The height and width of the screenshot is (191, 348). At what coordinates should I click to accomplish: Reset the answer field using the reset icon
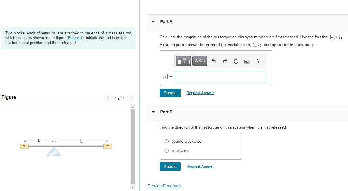coord(236,61)
